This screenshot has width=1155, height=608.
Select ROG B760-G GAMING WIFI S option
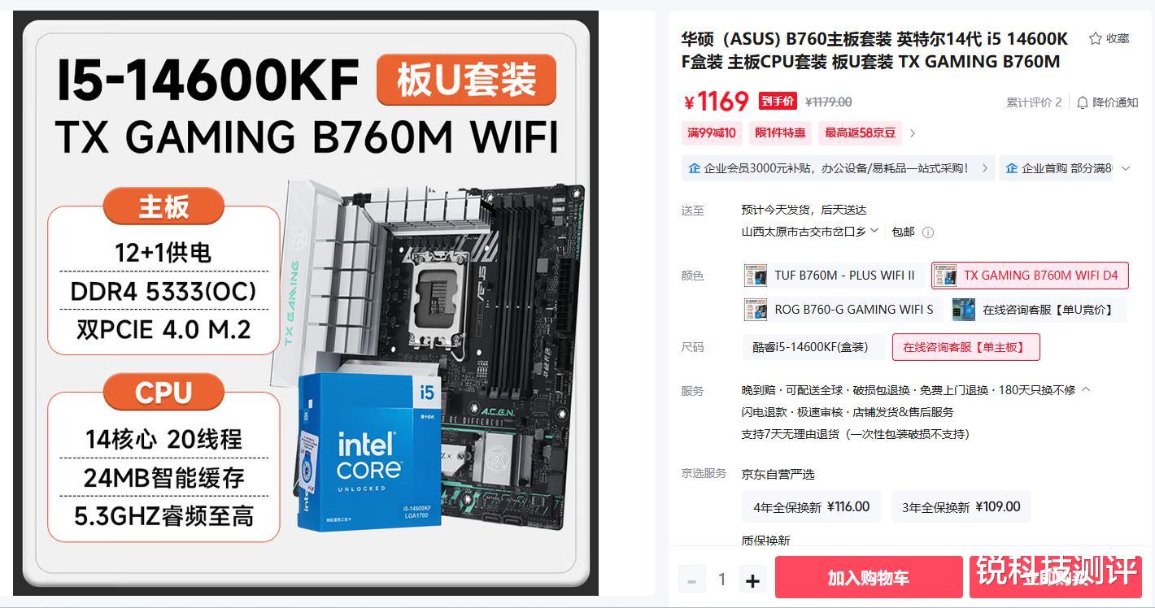pyautogui.click(x=842, y=310)
